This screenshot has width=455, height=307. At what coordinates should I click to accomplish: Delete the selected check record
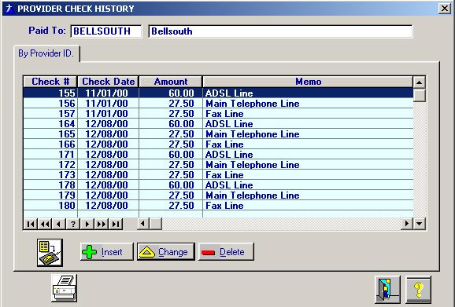pyautogui.click(x=226, y=252)
